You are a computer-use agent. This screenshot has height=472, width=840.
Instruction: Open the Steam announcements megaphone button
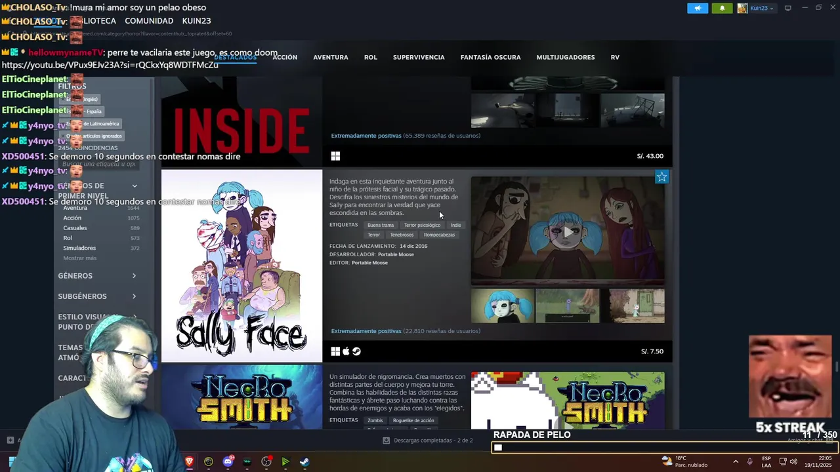[698, 8]
